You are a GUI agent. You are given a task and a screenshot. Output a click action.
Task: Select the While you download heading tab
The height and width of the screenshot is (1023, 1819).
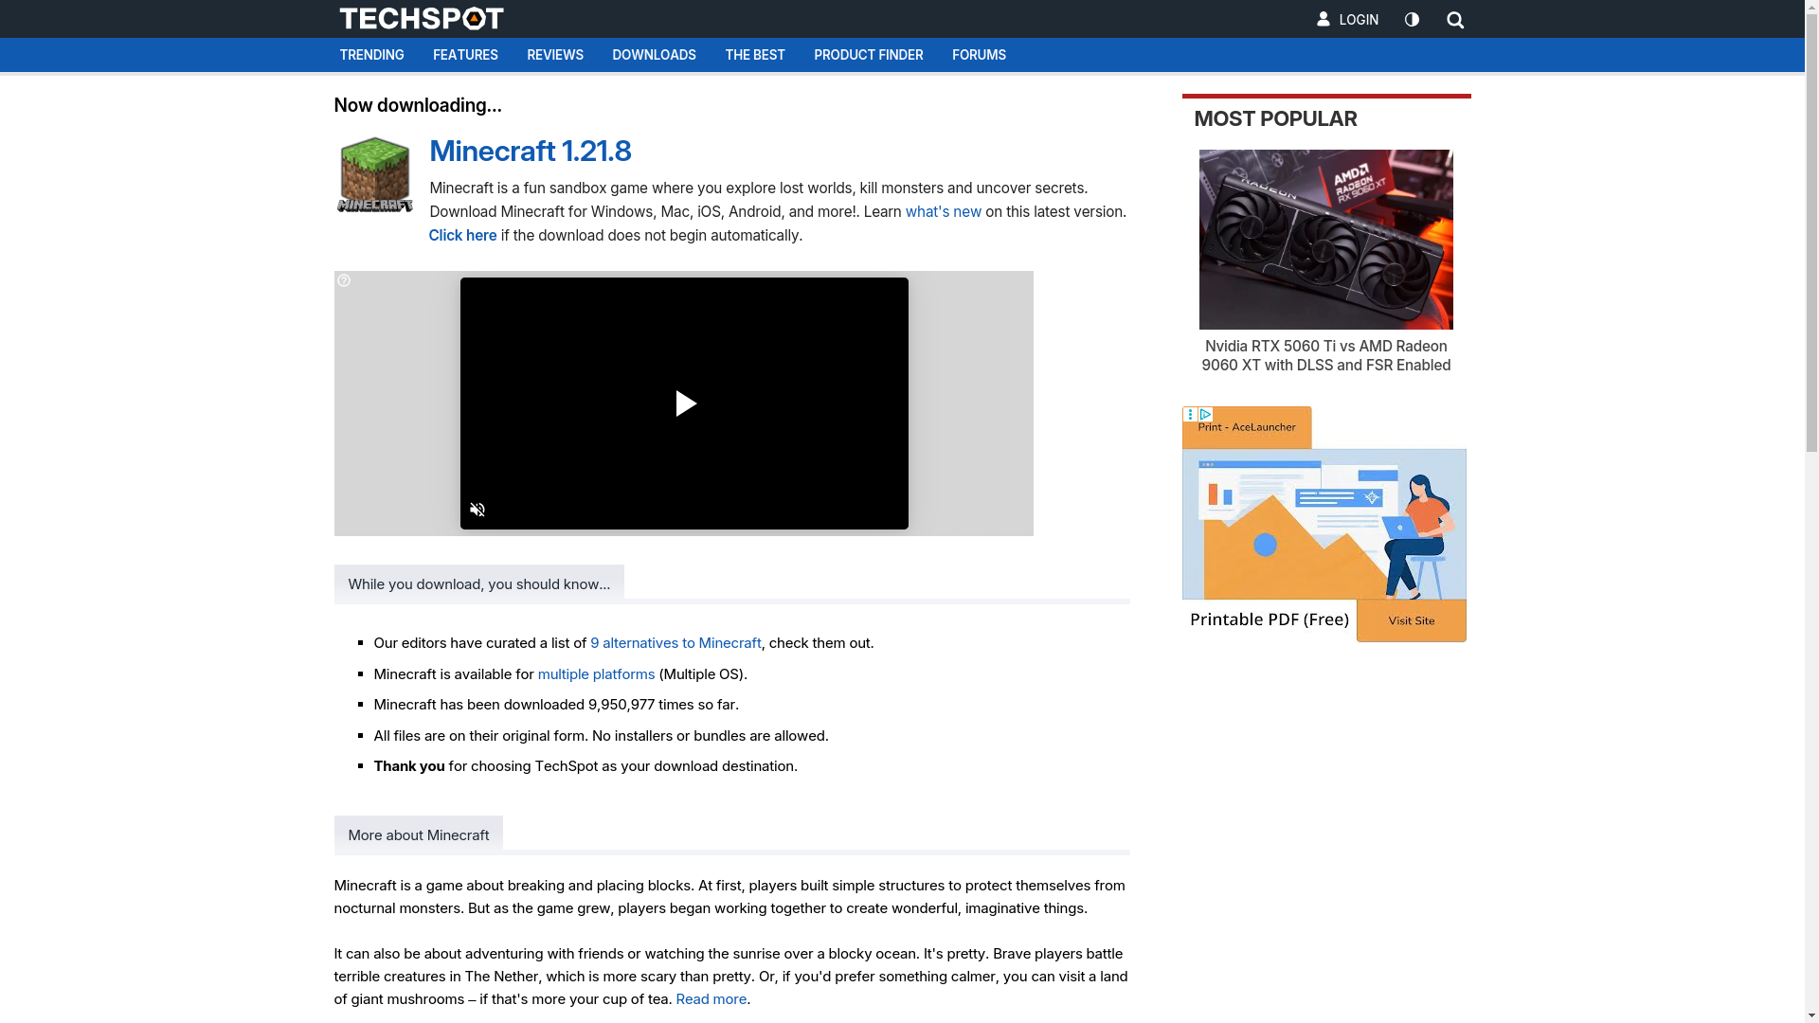click(478, 583)
